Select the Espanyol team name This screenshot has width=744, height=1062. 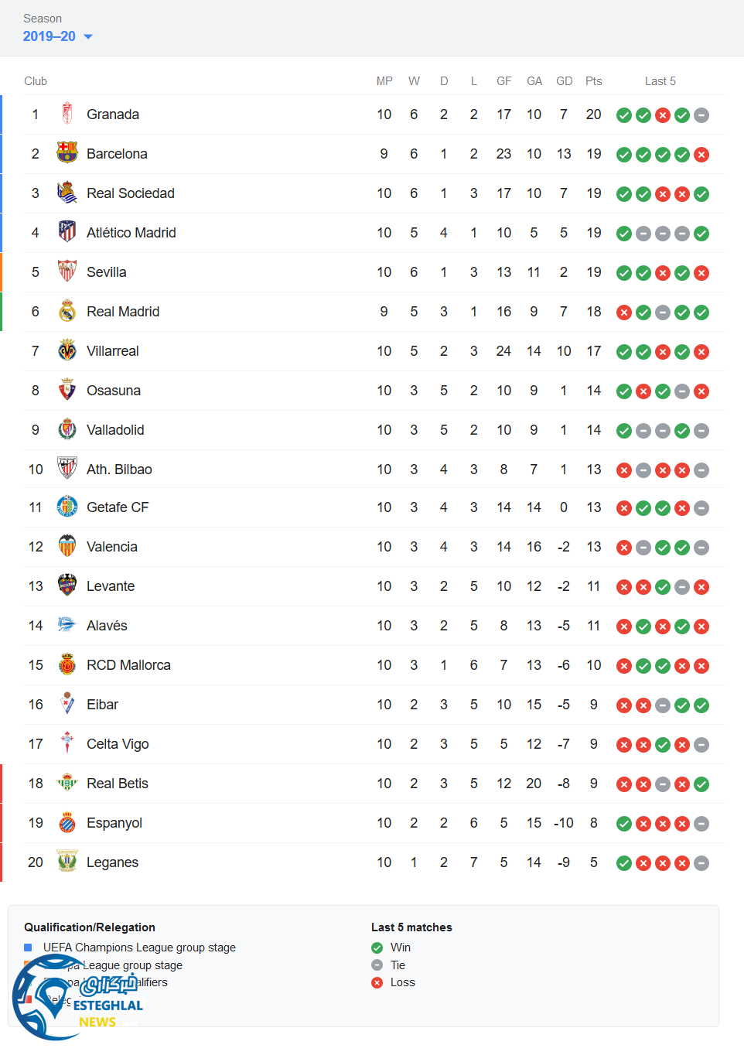pyautogui.click(x=114, y=823)
